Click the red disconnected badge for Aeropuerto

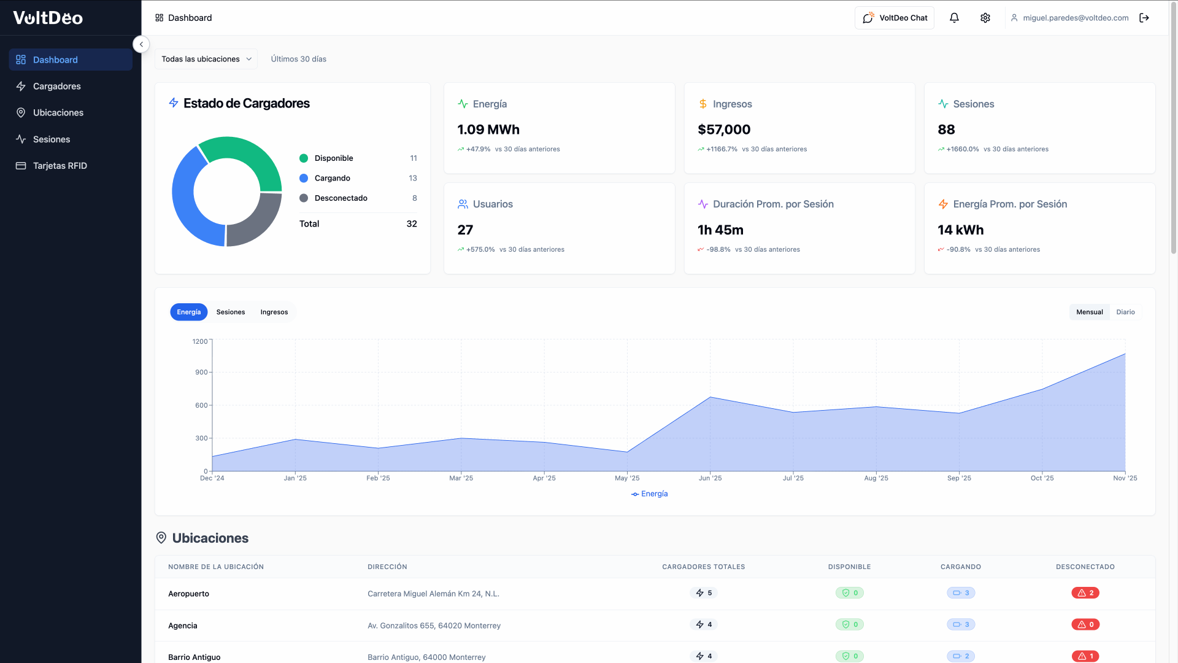(x=1085, y=593)
